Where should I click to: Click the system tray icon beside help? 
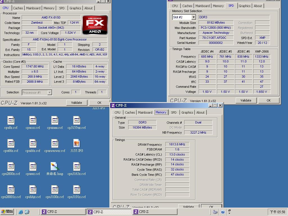215,212
